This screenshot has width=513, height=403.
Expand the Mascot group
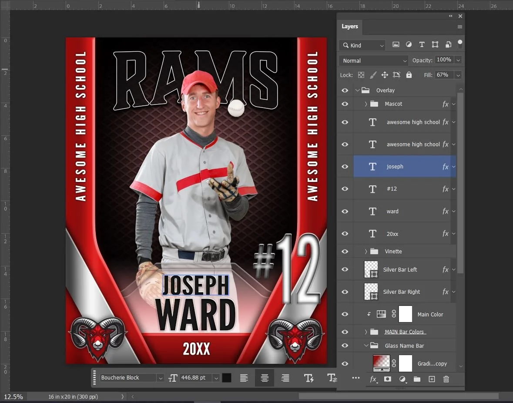(366, 104)
